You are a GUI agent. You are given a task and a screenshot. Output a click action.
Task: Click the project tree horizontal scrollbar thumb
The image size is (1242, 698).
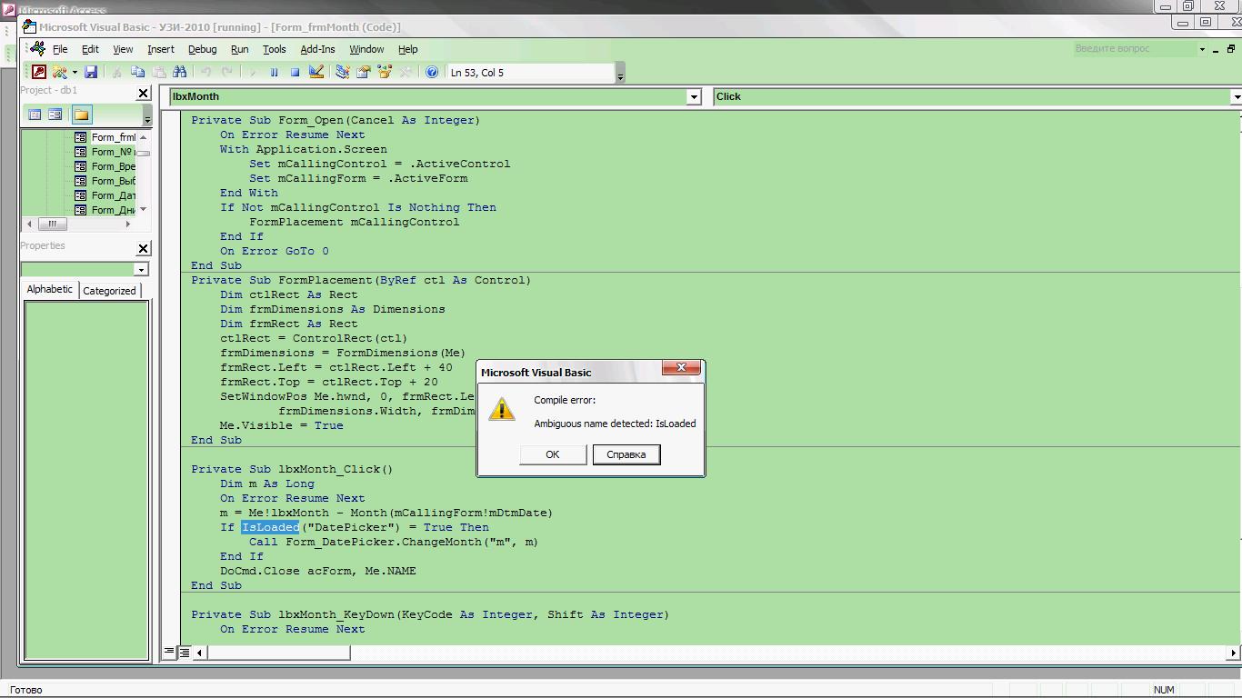[x=52, y=224]
